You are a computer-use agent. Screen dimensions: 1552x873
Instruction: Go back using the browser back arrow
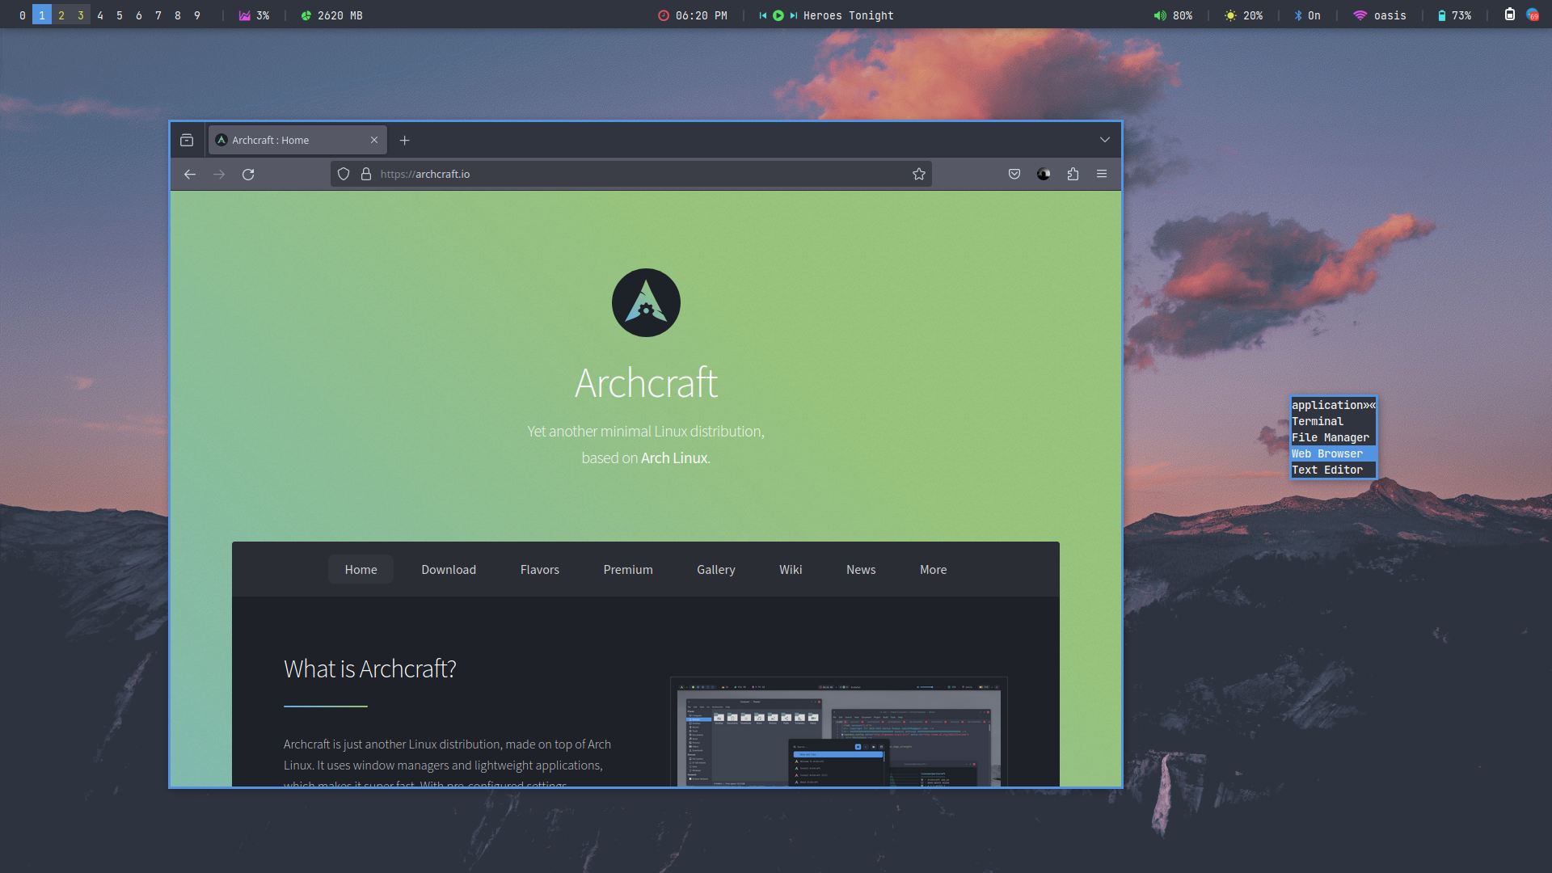pos(190,174)
